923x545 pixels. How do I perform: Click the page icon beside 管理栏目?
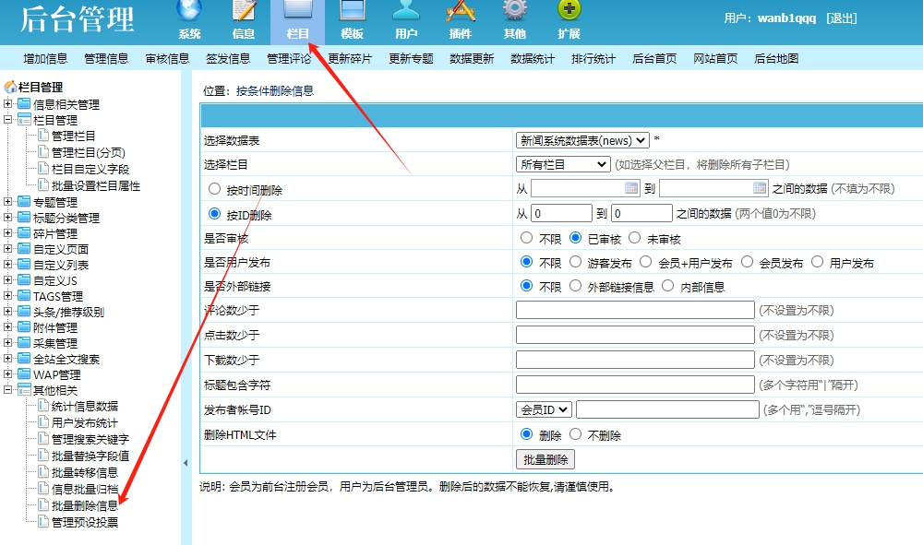pyautogui.click(x=43, y=136)
